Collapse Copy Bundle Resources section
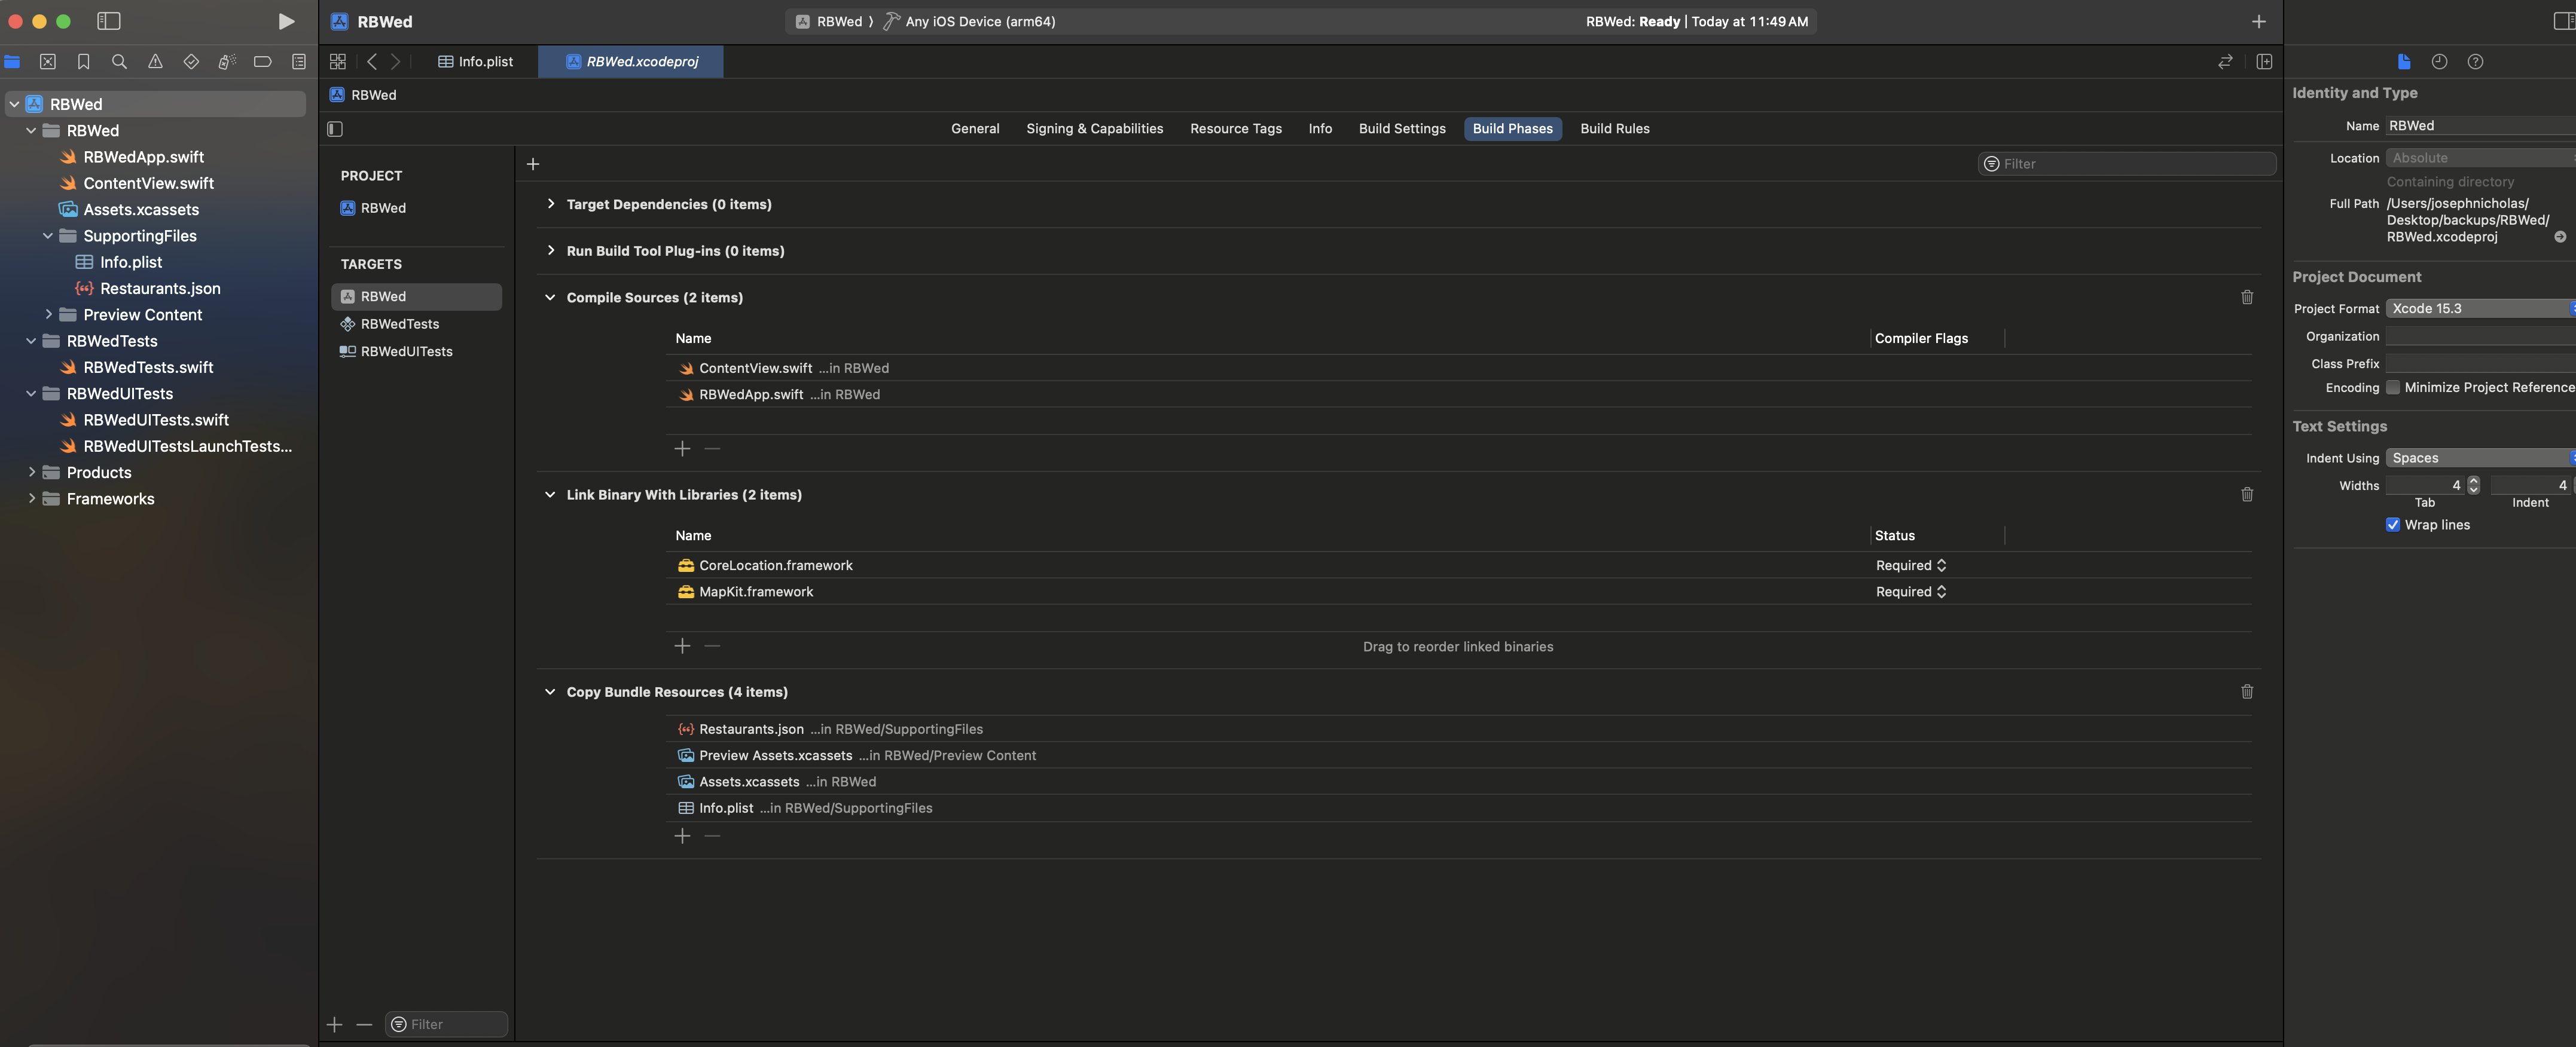 550,691
